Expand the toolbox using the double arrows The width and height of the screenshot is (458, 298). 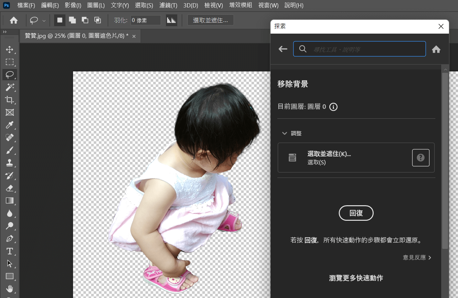(x=5, y=32)
